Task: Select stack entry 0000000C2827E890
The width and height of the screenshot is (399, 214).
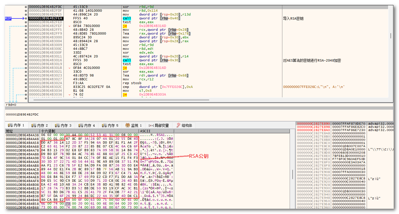Action: (313, 124)
